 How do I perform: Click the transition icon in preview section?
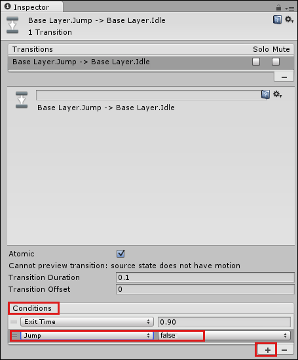[22, 100]
